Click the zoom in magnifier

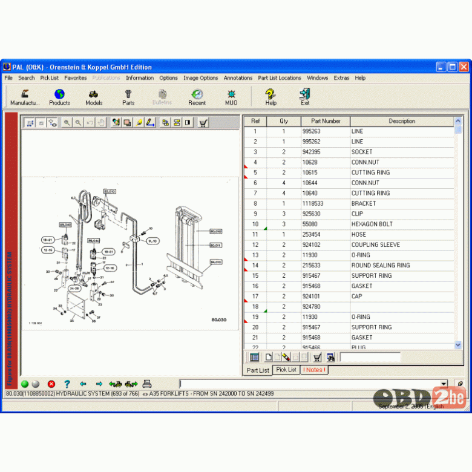coord(67,123)
